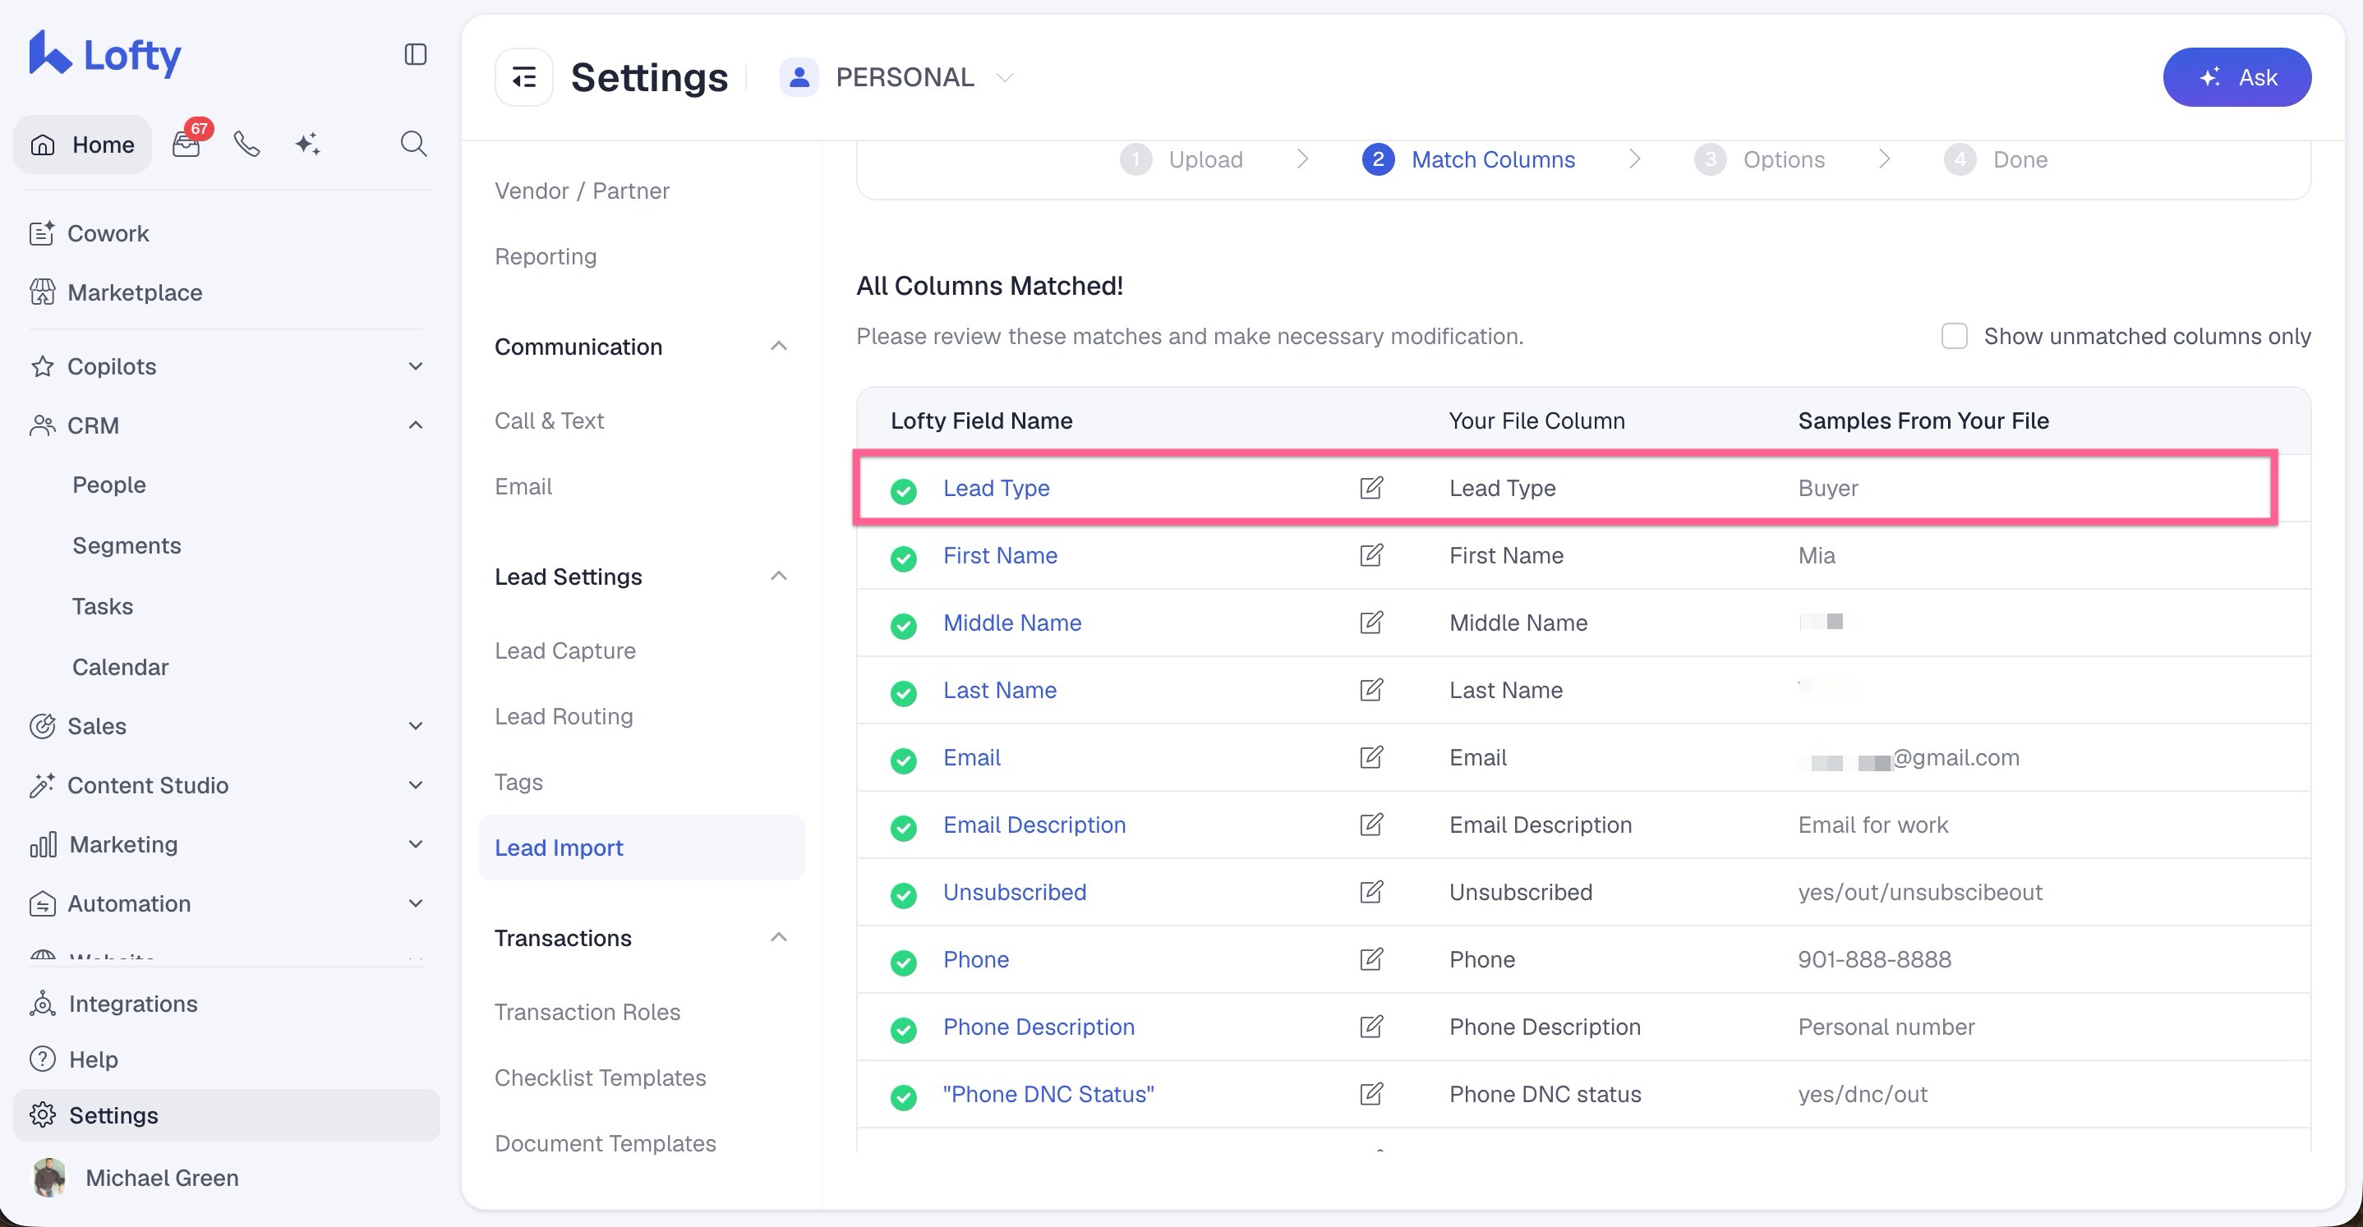
Task: Open search with the magnifier icon
Action: coord(414,144)
